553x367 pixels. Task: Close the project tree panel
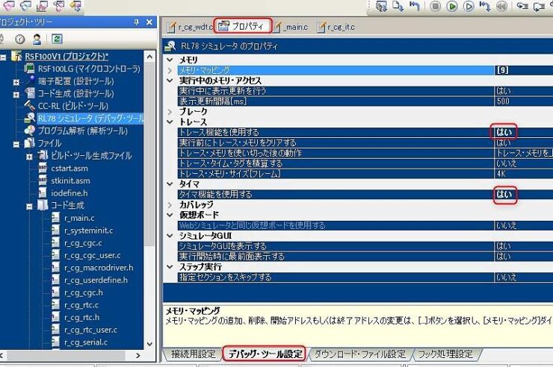tap(150, 23)
